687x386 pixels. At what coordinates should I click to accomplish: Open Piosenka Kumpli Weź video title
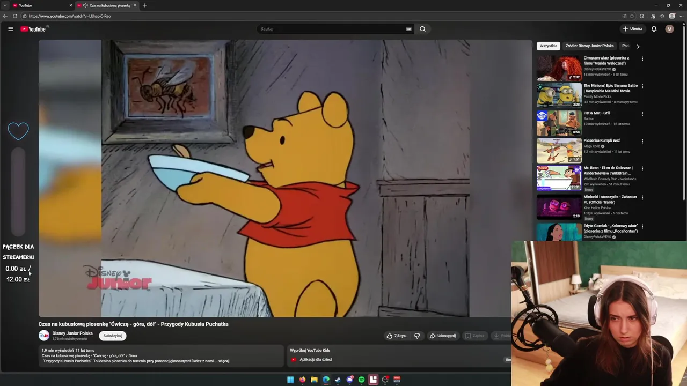602,140
